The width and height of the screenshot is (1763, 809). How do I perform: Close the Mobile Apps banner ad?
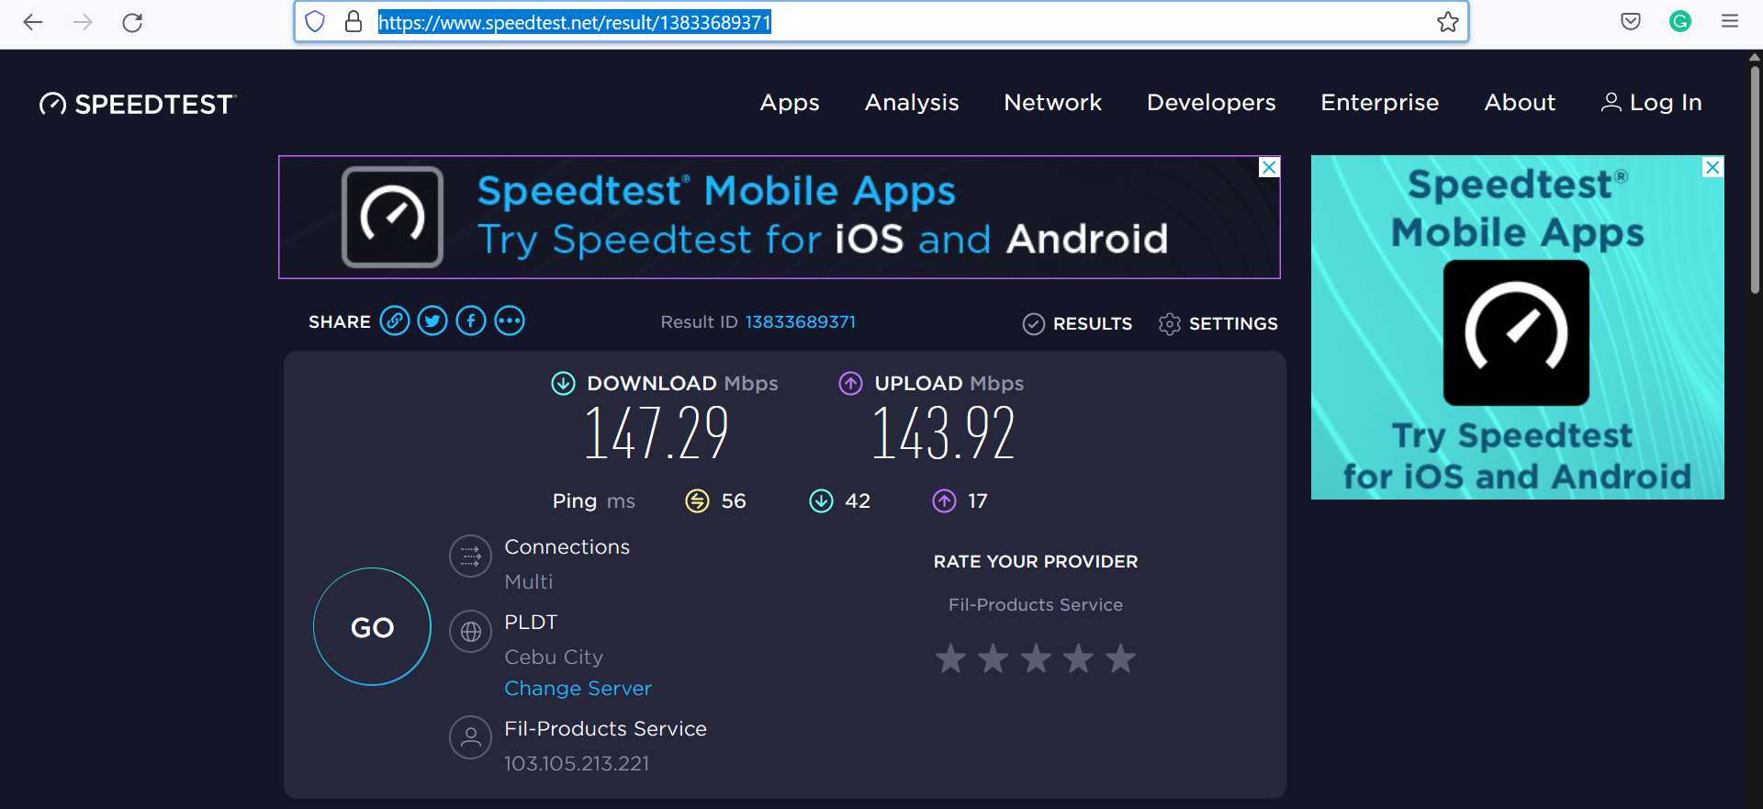click(x=1269, y=167)
